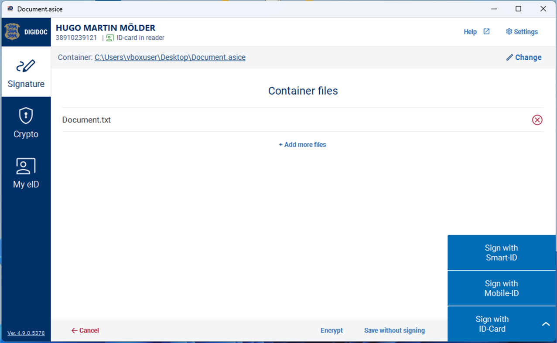The image size is (557, 343).
Task: Click Add more files
Action: pyautogui.click(x=303, y=145)
